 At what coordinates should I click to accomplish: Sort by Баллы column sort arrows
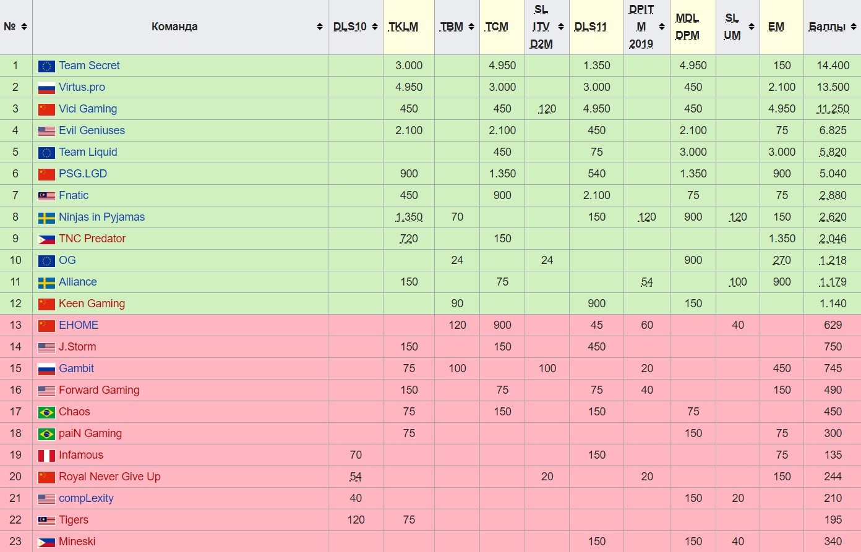coord(854,27)
